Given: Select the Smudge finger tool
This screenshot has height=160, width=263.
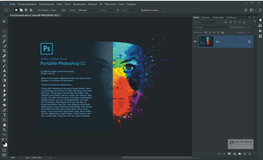Looking at the screenshot, I should click(4, 95).
